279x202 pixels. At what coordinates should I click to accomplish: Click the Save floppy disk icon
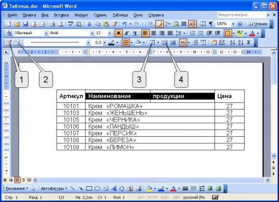[x=25, y=24]
